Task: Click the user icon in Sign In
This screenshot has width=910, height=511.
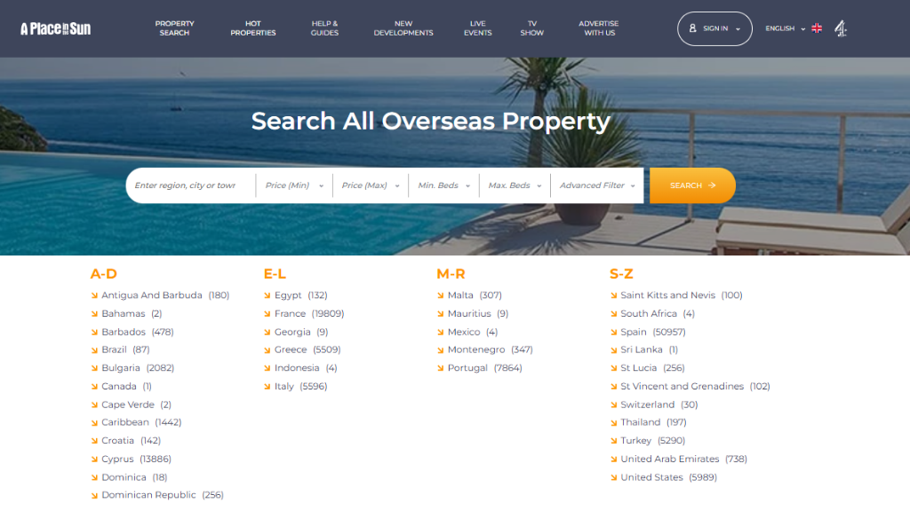Action: pyautogui.click(x=693, y=28)
